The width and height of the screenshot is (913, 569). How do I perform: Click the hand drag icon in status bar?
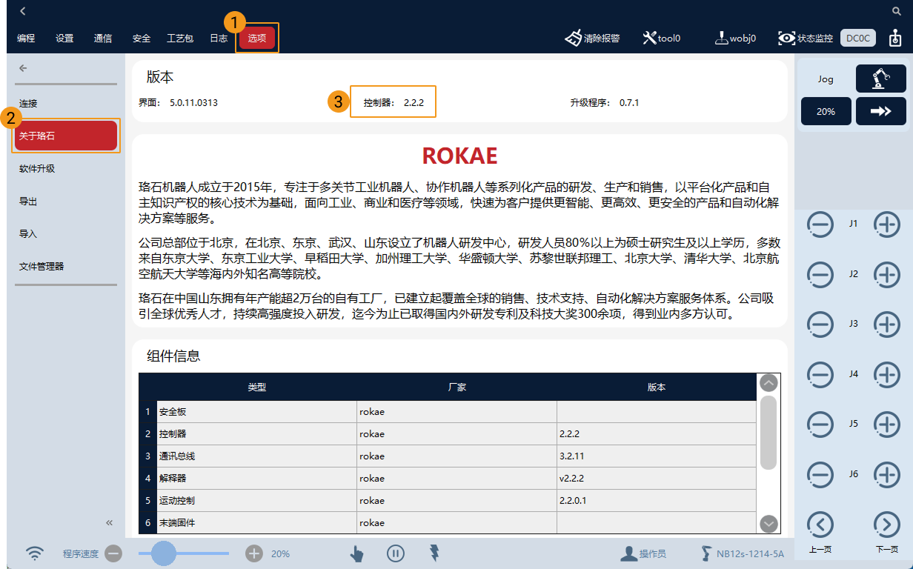pyautogui.click(x=356, y=553)
